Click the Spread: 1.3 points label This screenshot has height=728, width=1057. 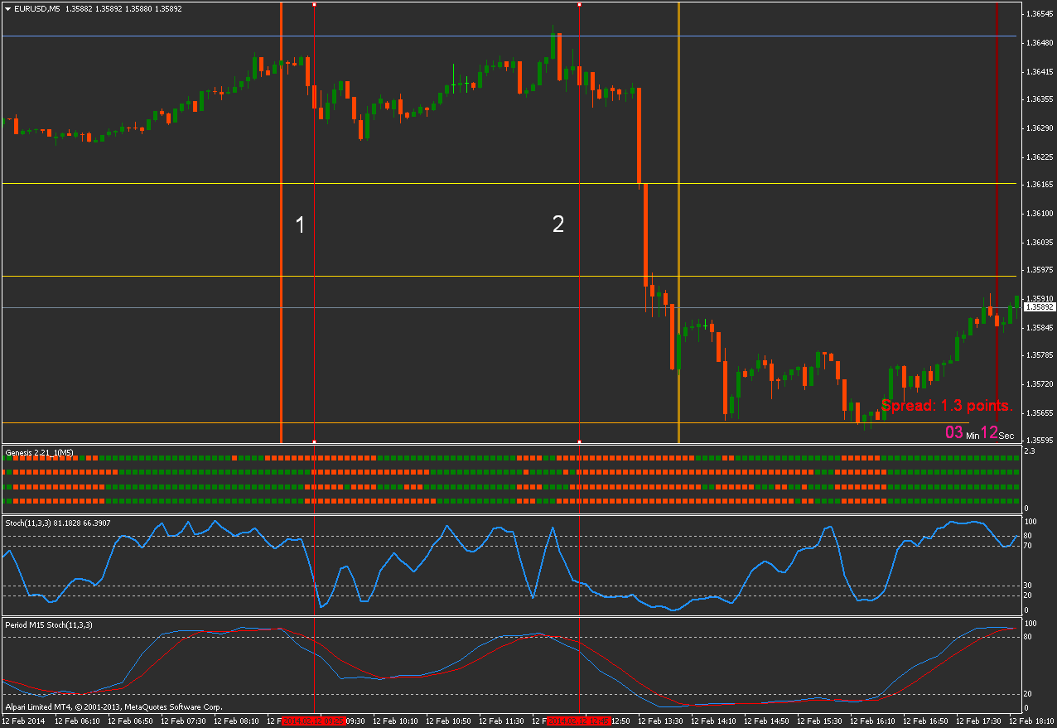click(x=947, y=406)
